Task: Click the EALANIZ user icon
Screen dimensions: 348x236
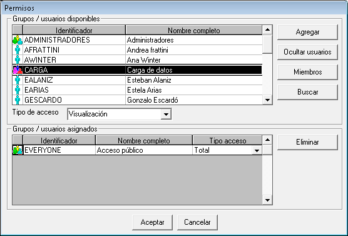Action: click(x=18, y=80)
